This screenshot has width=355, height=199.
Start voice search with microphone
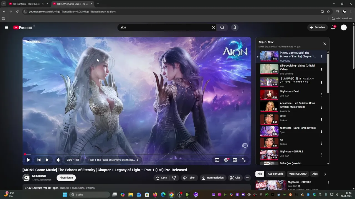[235, 27]
